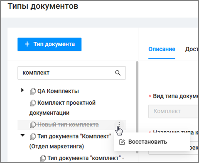Click the tree panel vertical scrollbar
Viewport: 199px width, 163px height.
coord(137,107)
